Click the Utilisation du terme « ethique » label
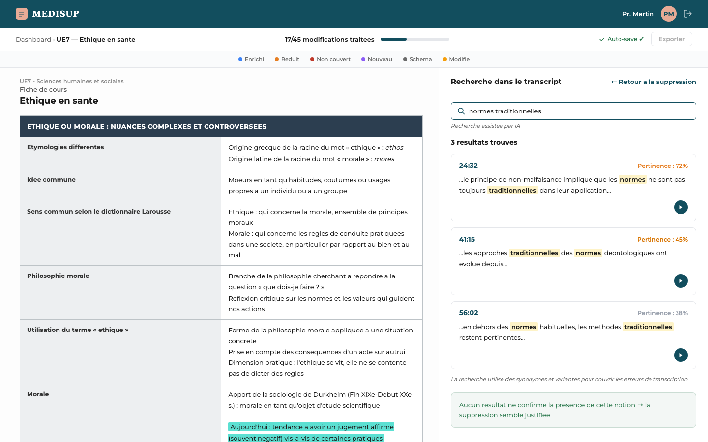708x442 pixels. point(78,330)
